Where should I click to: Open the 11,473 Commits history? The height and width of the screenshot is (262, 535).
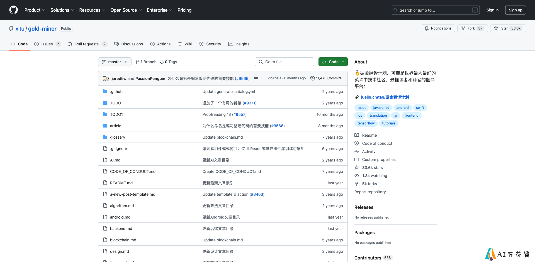326,78
